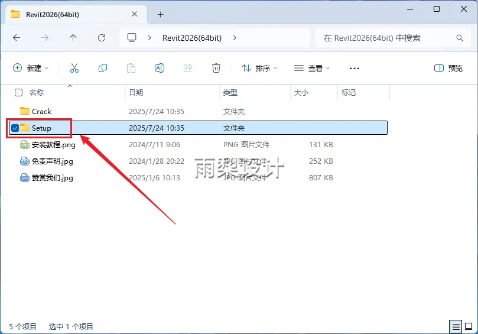Click the Setup folder name
478x334 pixels.
41,128
